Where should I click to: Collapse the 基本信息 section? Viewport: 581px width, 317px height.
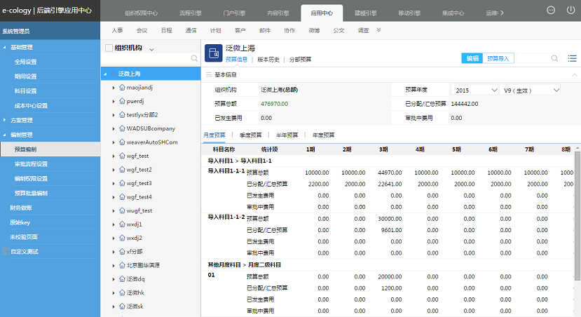[x=574, y=74]
